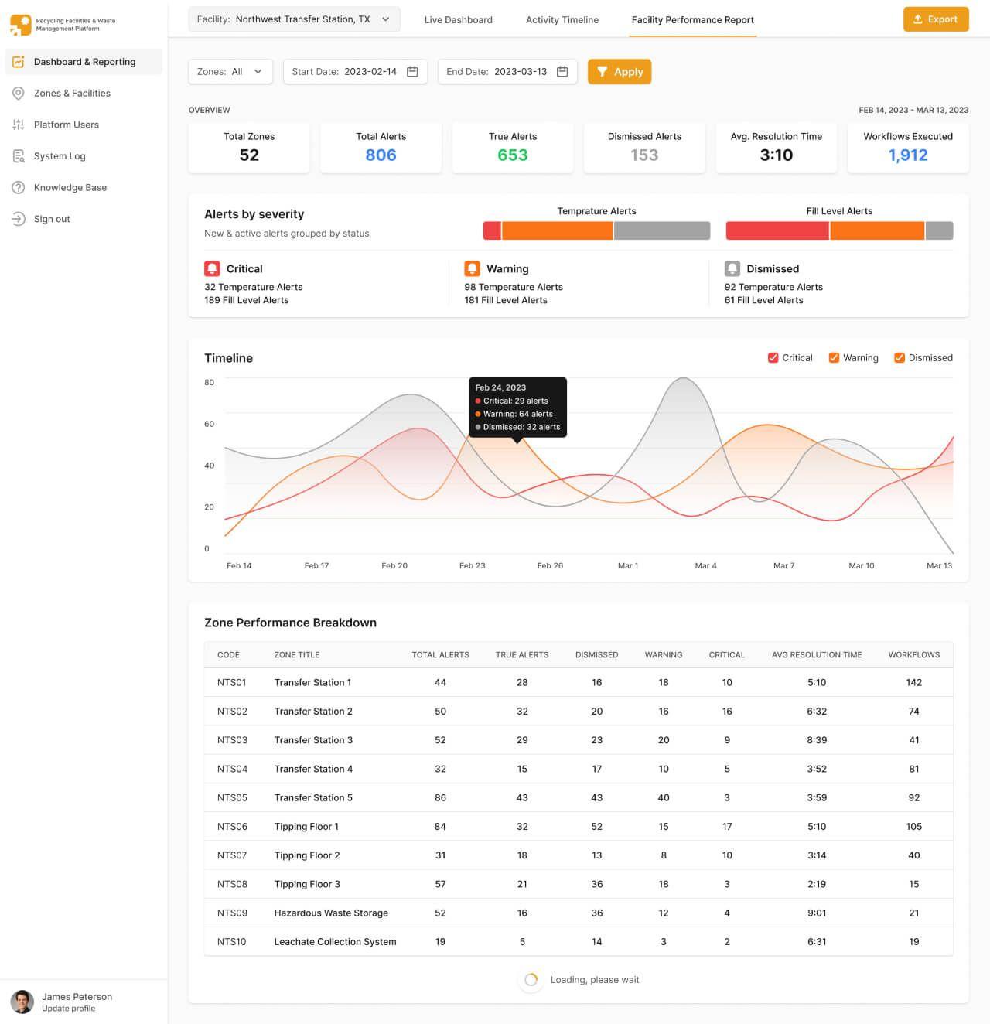This screenshot has width=990, height=1024.
Task: Sort by TOTAL ALERTS column header
Action: tap(440, 655)
